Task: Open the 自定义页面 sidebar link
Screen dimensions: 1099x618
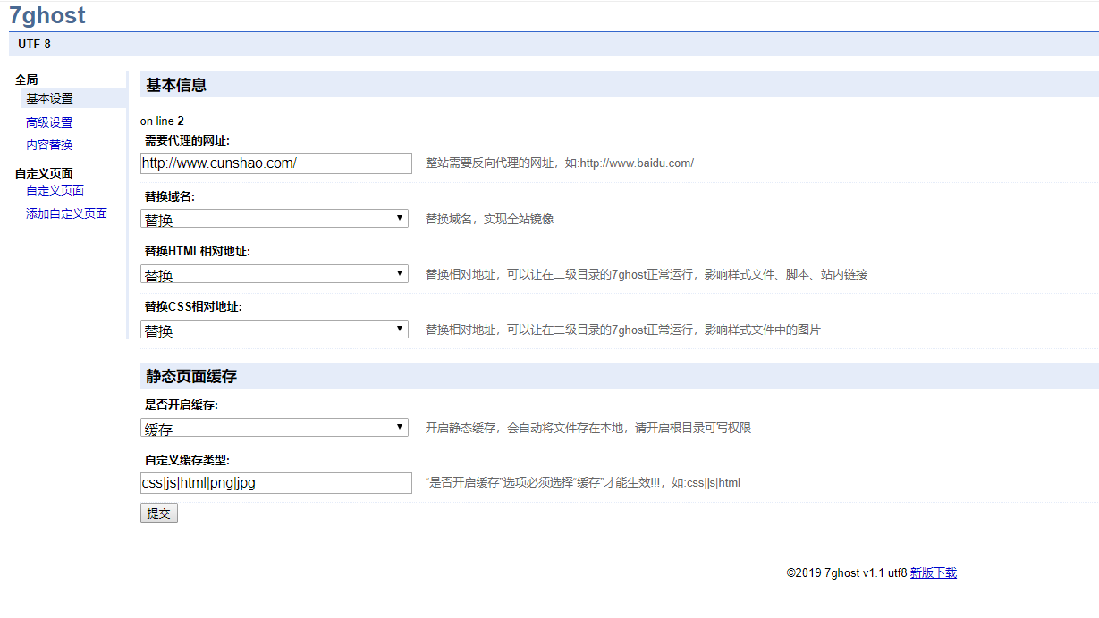Action: (55, 190)
